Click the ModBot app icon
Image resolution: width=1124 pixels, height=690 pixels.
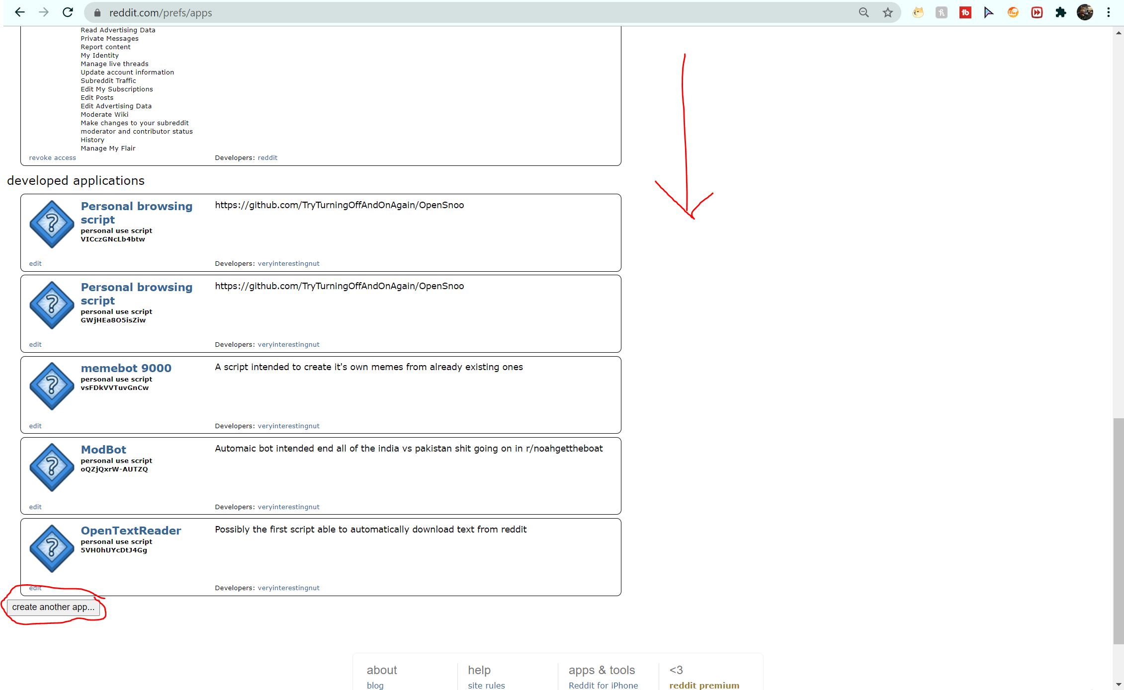[52, 467]
